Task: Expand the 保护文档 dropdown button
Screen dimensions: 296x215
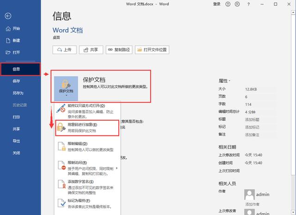Action: click(66, 88)
